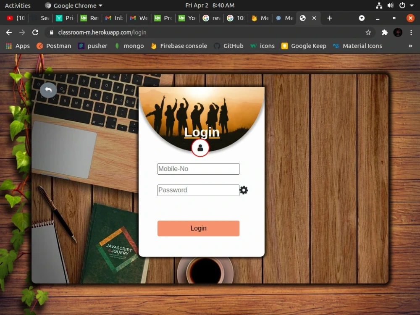The image size is (420, 315).
Task: Close the active classroom login tab
Action: pos(314,18)
